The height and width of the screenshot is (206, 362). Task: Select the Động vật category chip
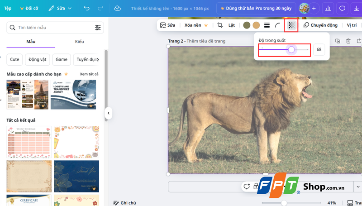click(38, 59)
